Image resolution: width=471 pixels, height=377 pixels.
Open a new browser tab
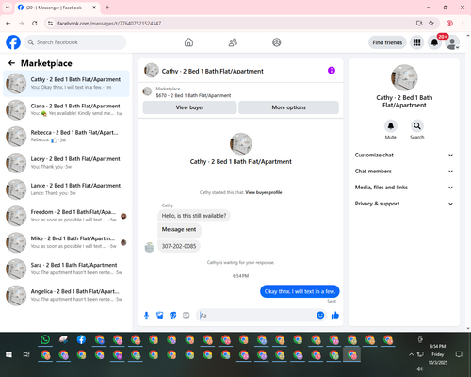coord(107,8)
